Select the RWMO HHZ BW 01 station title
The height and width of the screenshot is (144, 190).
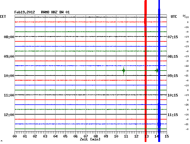[55, 12]
